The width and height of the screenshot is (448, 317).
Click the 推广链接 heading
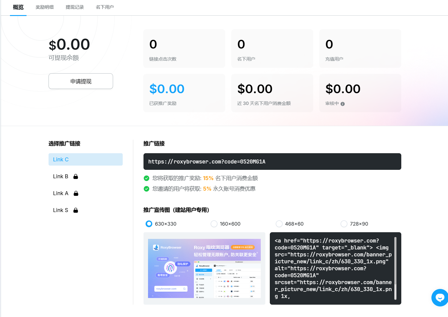point(154,144)
